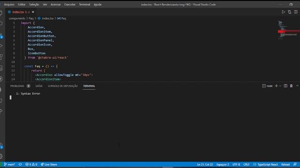
Task: Click the 'AccordionPanel,' import line
Action: [x=41, y=41]
